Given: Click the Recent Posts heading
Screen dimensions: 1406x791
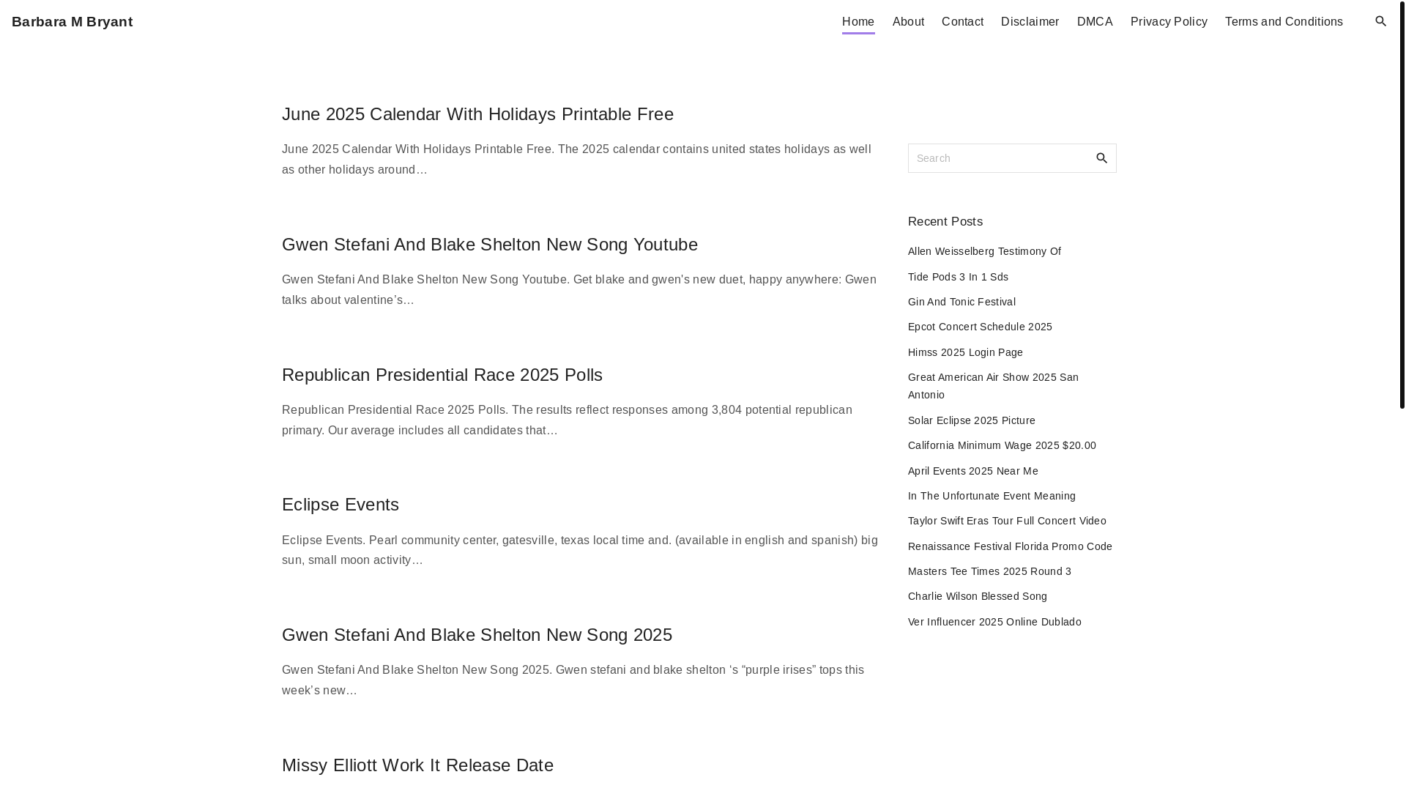Looking at the screenshot, I should tap(945, 222).
